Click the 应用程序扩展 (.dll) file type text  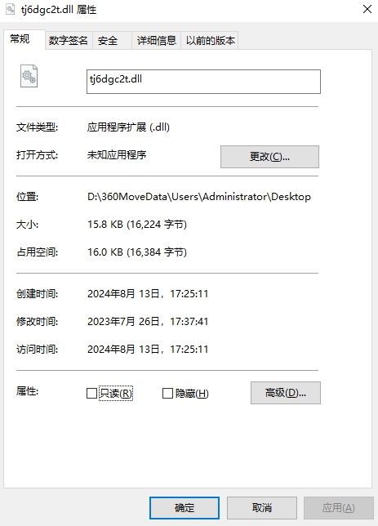tap(128, 127)
